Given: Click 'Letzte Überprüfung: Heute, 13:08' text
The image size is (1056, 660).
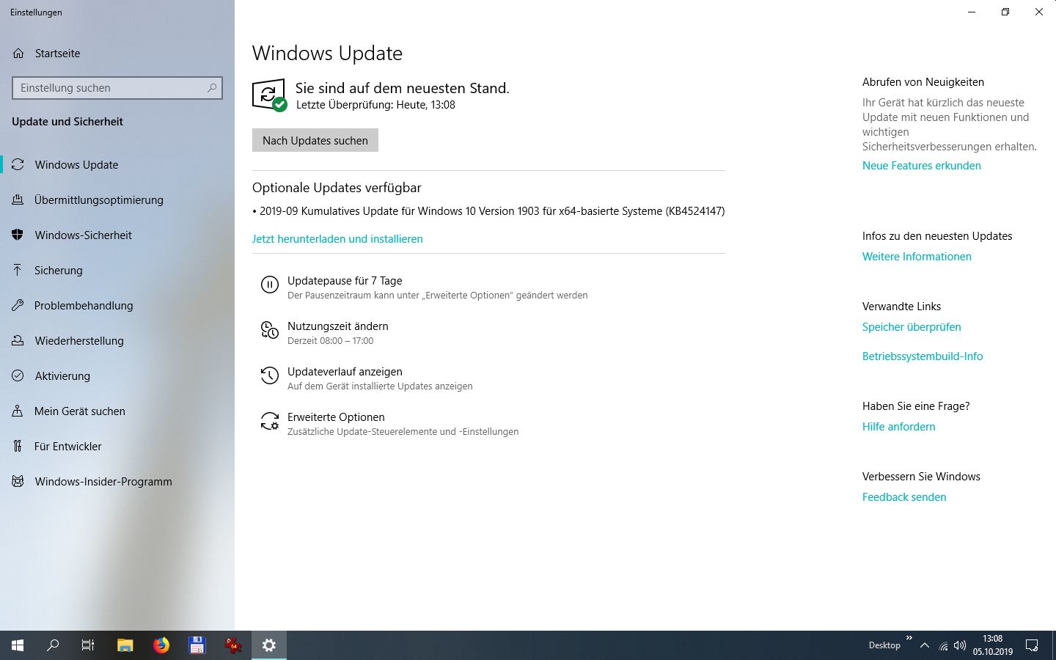Looking at the screenshot, I should [375, 105].
